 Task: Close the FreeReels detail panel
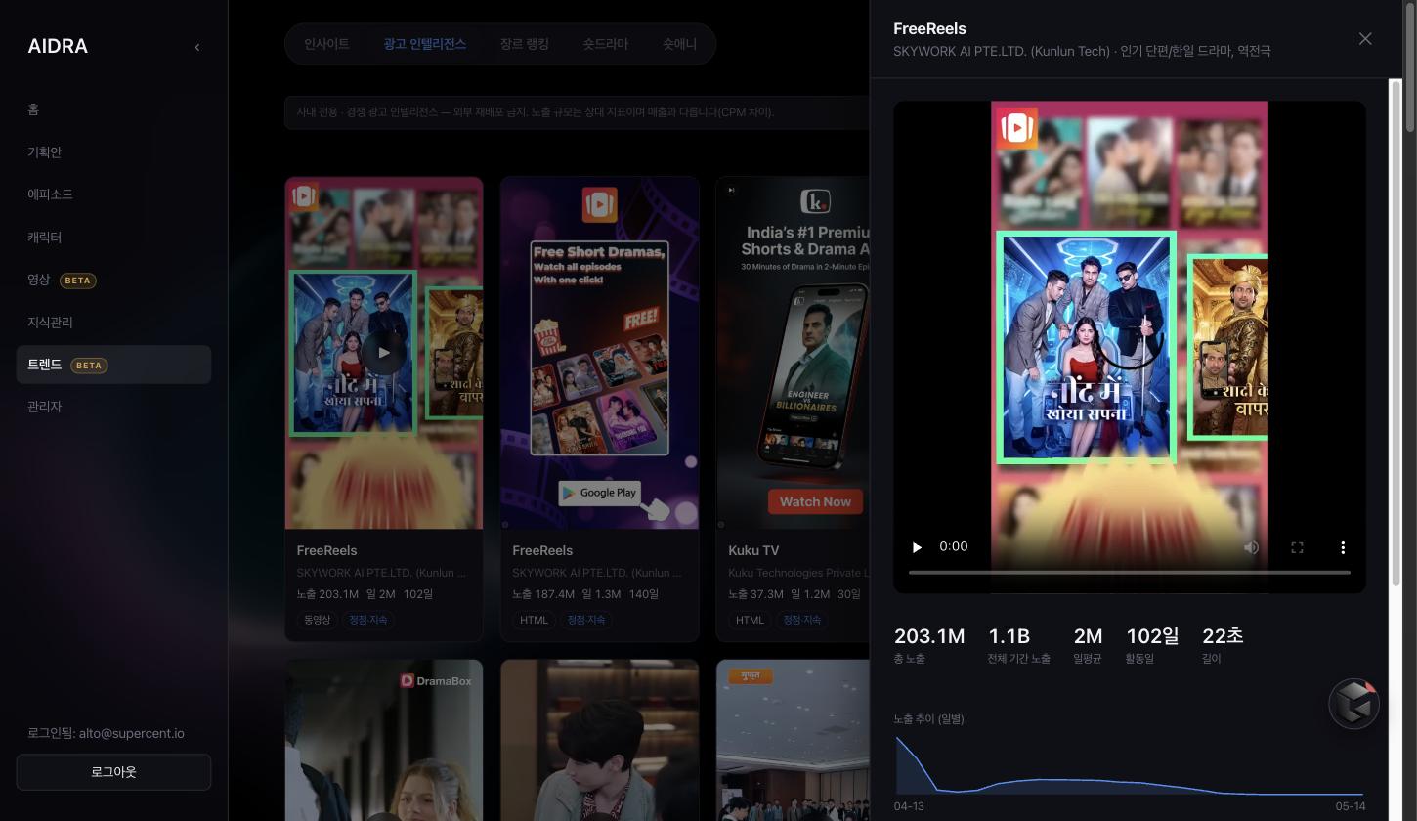tap(1365, 39)
